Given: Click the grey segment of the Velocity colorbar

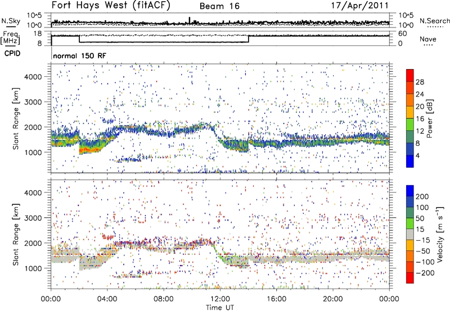Looking at the screenshot, I should [410, 234].
